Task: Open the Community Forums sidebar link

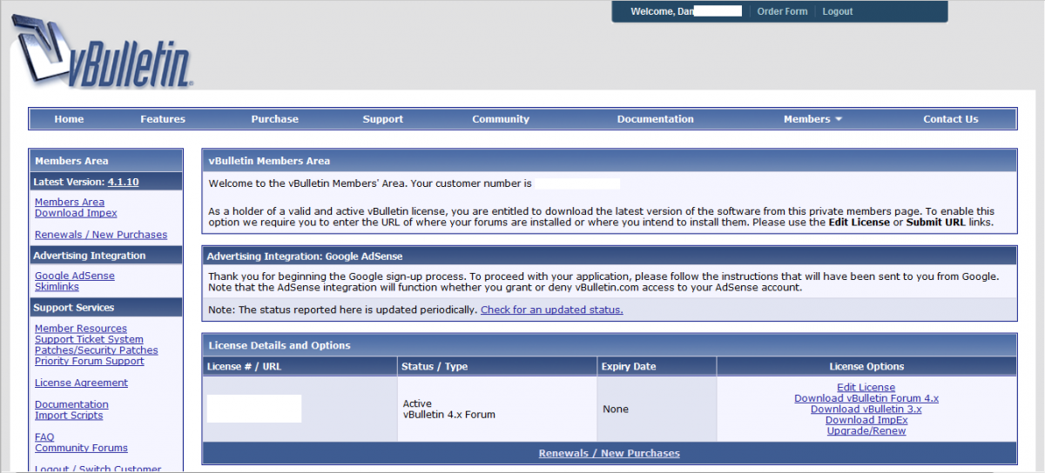Action: pos(81,448)
